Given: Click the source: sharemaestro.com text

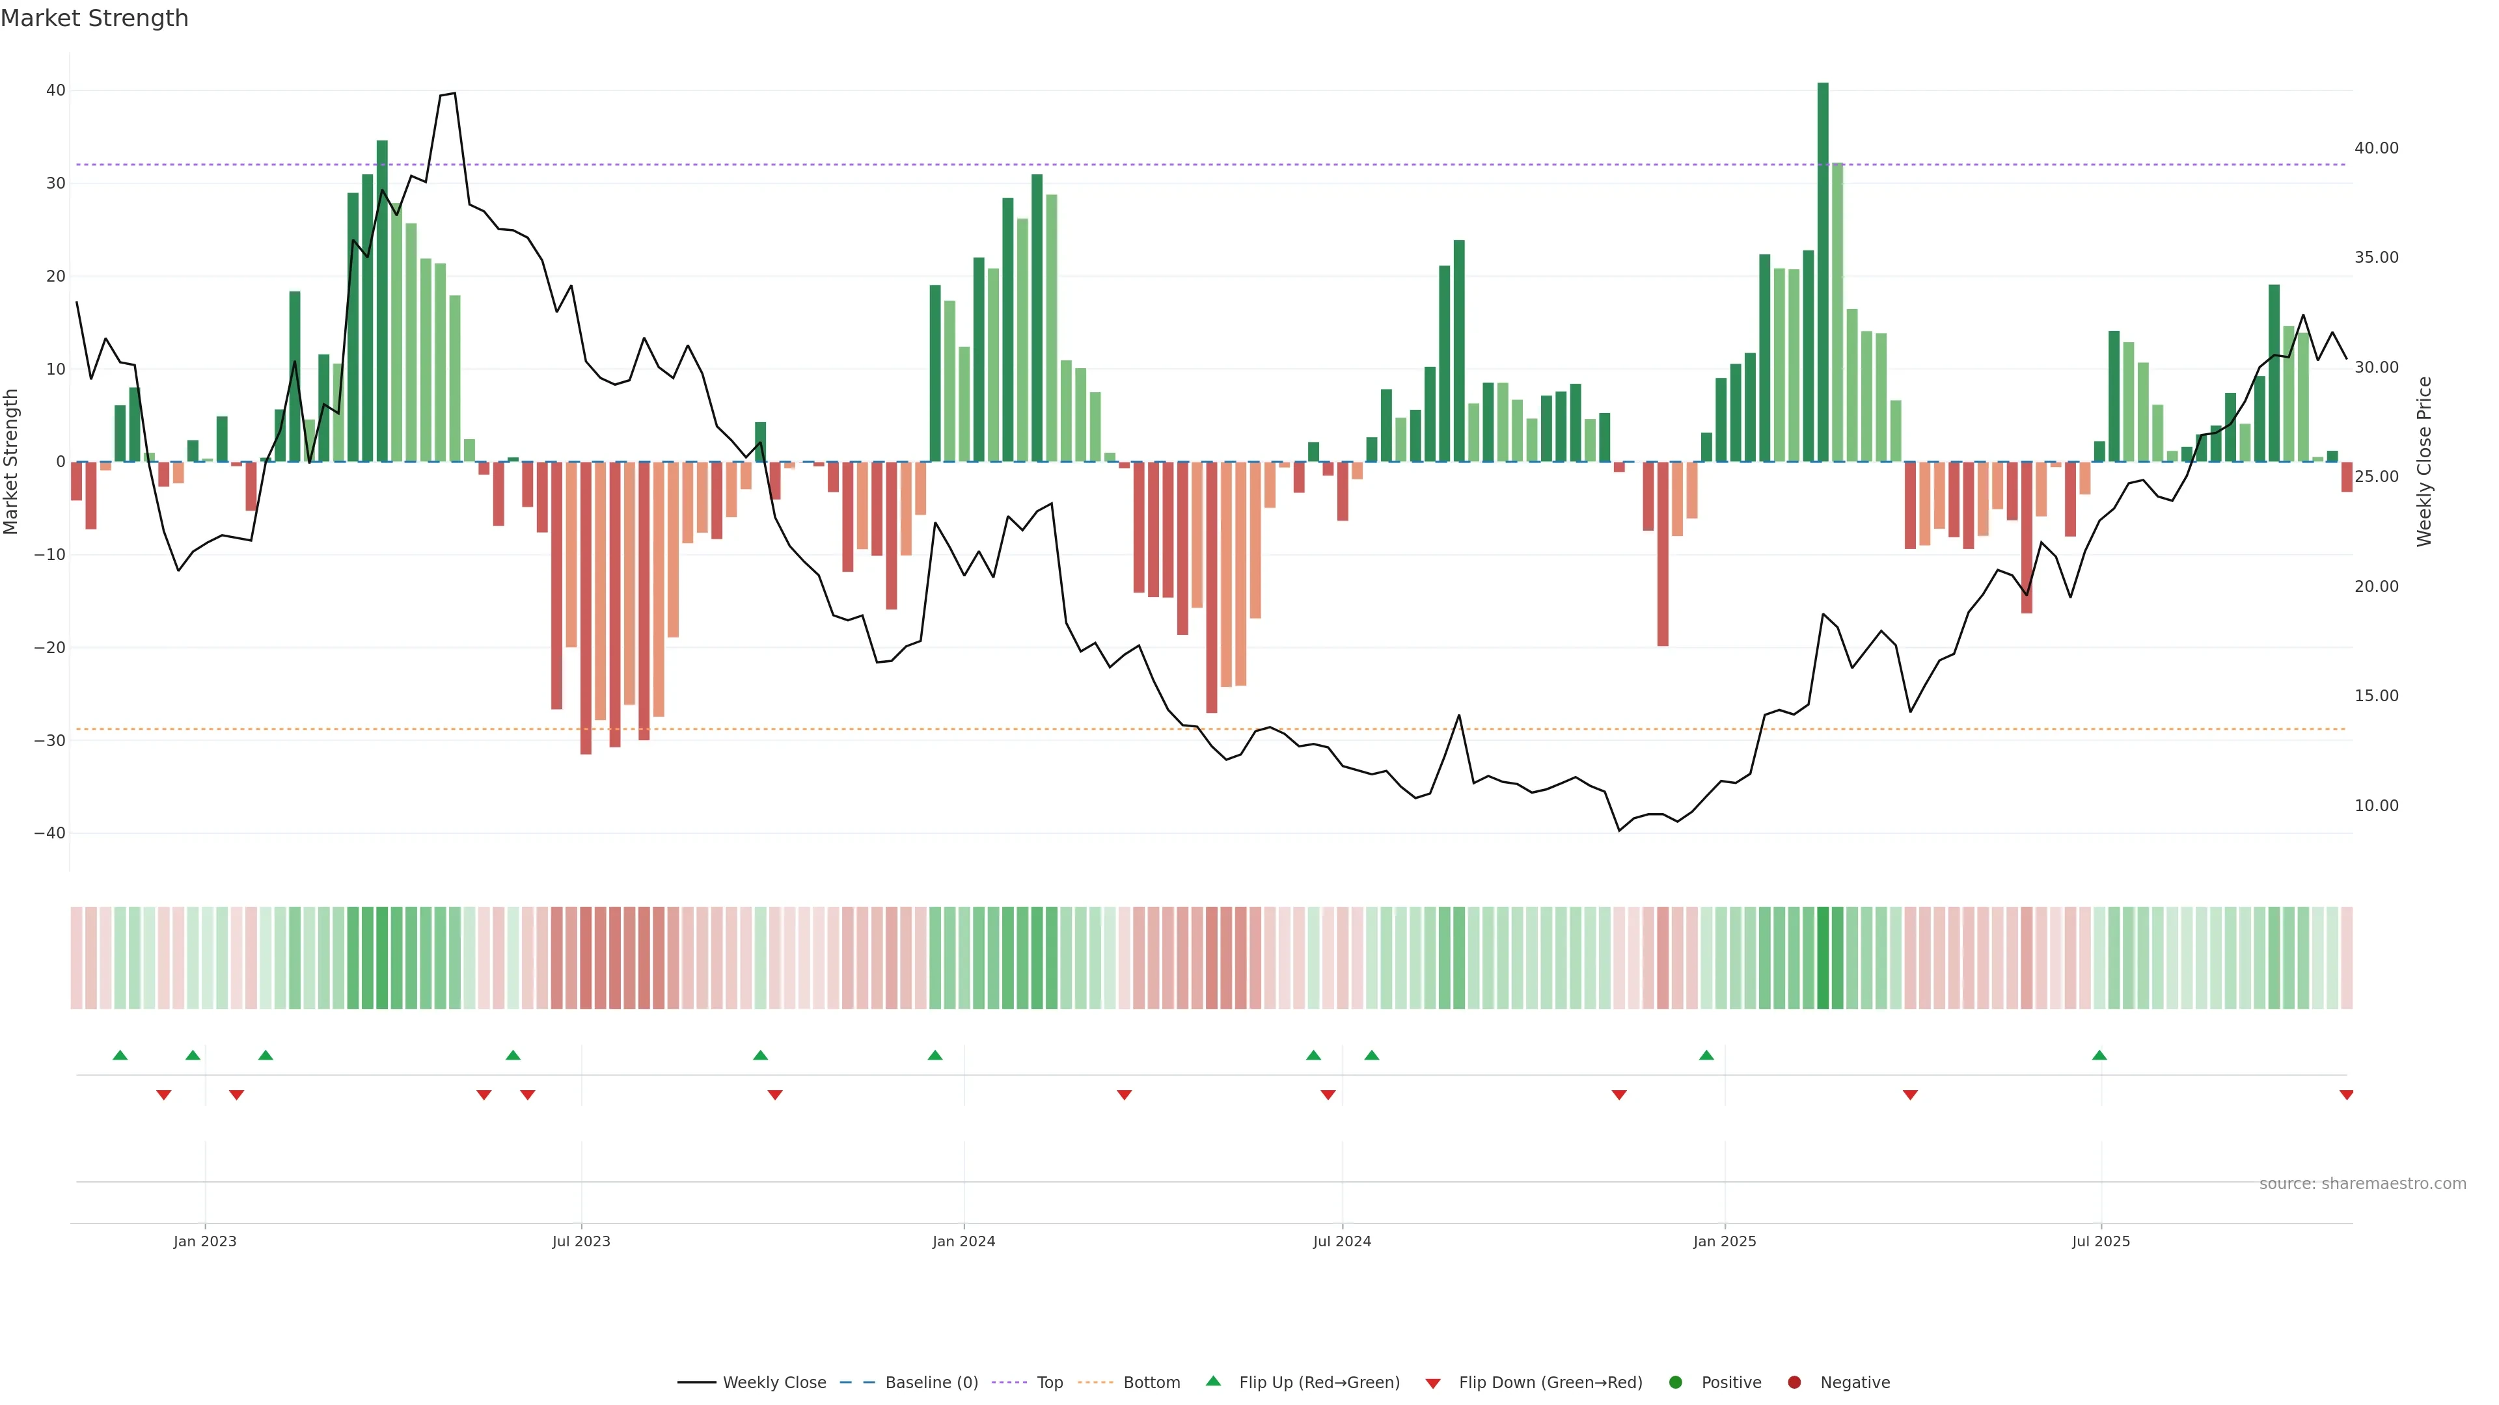Looking at the screenshot, I should pos(2362,1183).
